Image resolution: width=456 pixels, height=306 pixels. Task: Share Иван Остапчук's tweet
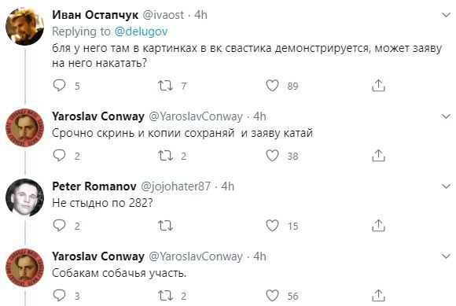pyautogui.click(x=378, y=86)
